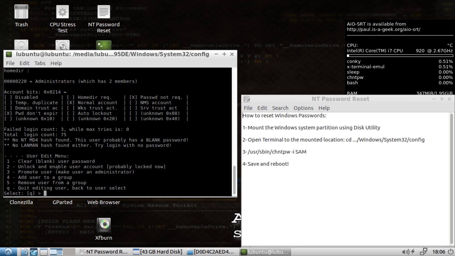Click the terminal prompt at 'Select: [q] >'
Image resolution: width=455 pixels, height=256 pixels.
tap(25, 193)
